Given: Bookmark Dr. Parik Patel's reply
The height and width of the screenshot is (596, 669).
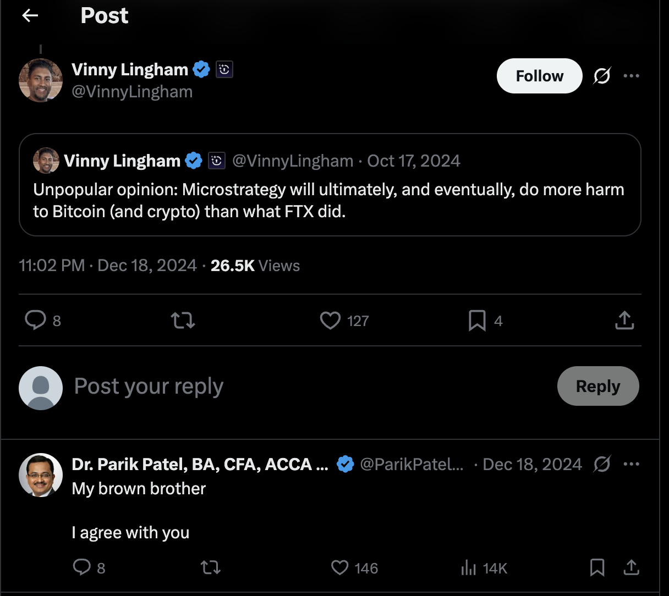Looking at the screenshot, I should click(597, 567).
